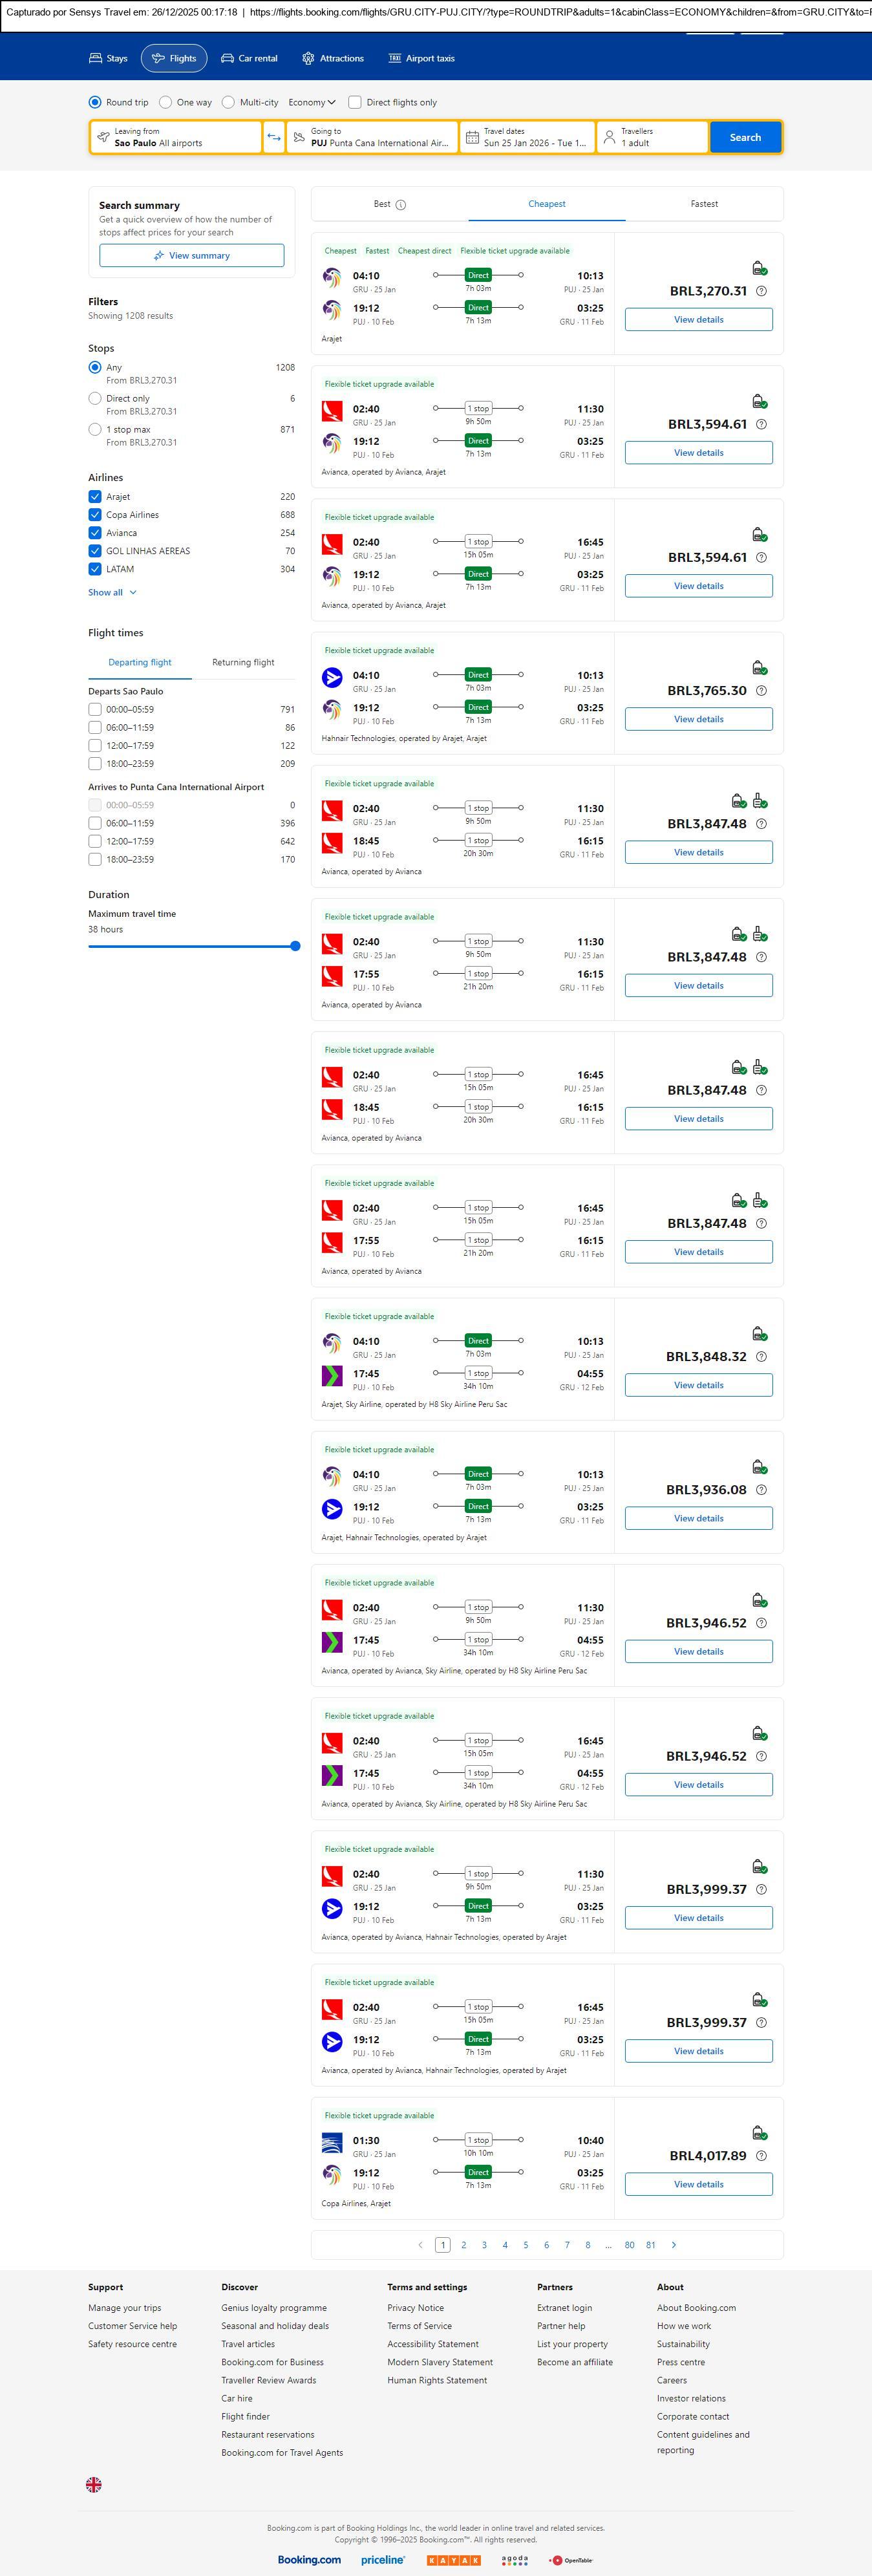Click the swap origin and destination arrows icon

pyautogui.click(x=273, y=137)
